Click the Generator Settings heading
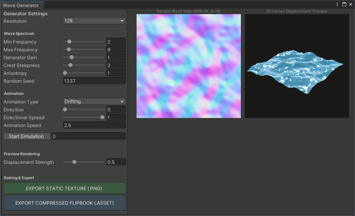Image resolution: width=355 pixels, height=216 pixels. [x=26, y=14]
